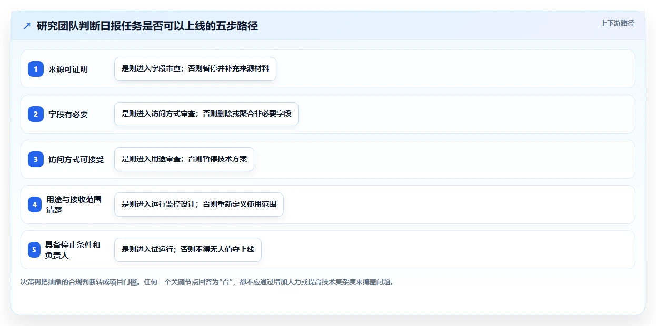Click the arrow icon beside the title
This screenshot has height=326, width=656.
tap(27, 26)
